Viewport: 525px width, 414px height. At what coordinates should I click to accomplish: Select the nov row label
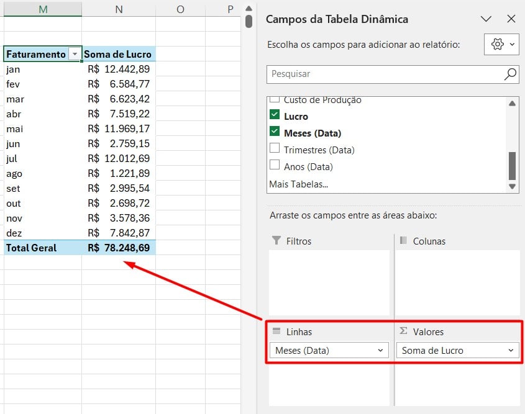43,218
